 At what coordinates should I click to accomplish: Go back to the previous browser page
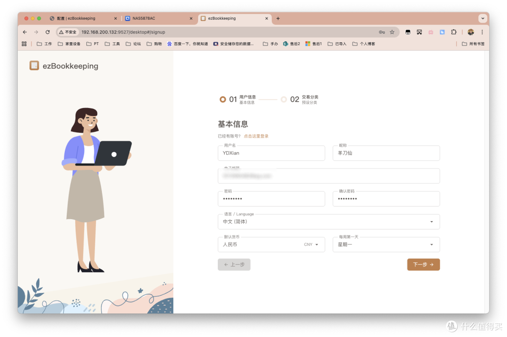[x=25, y=32]
